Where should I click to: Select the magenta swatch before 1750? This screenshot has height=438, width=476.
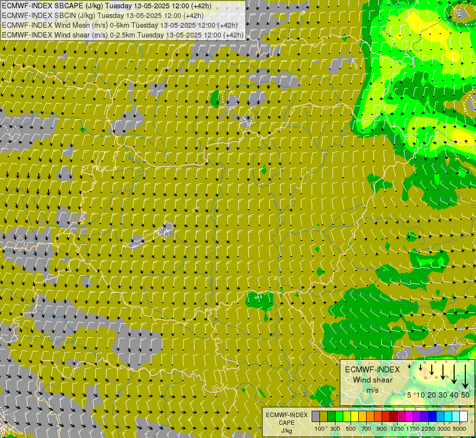coord(409,416)
